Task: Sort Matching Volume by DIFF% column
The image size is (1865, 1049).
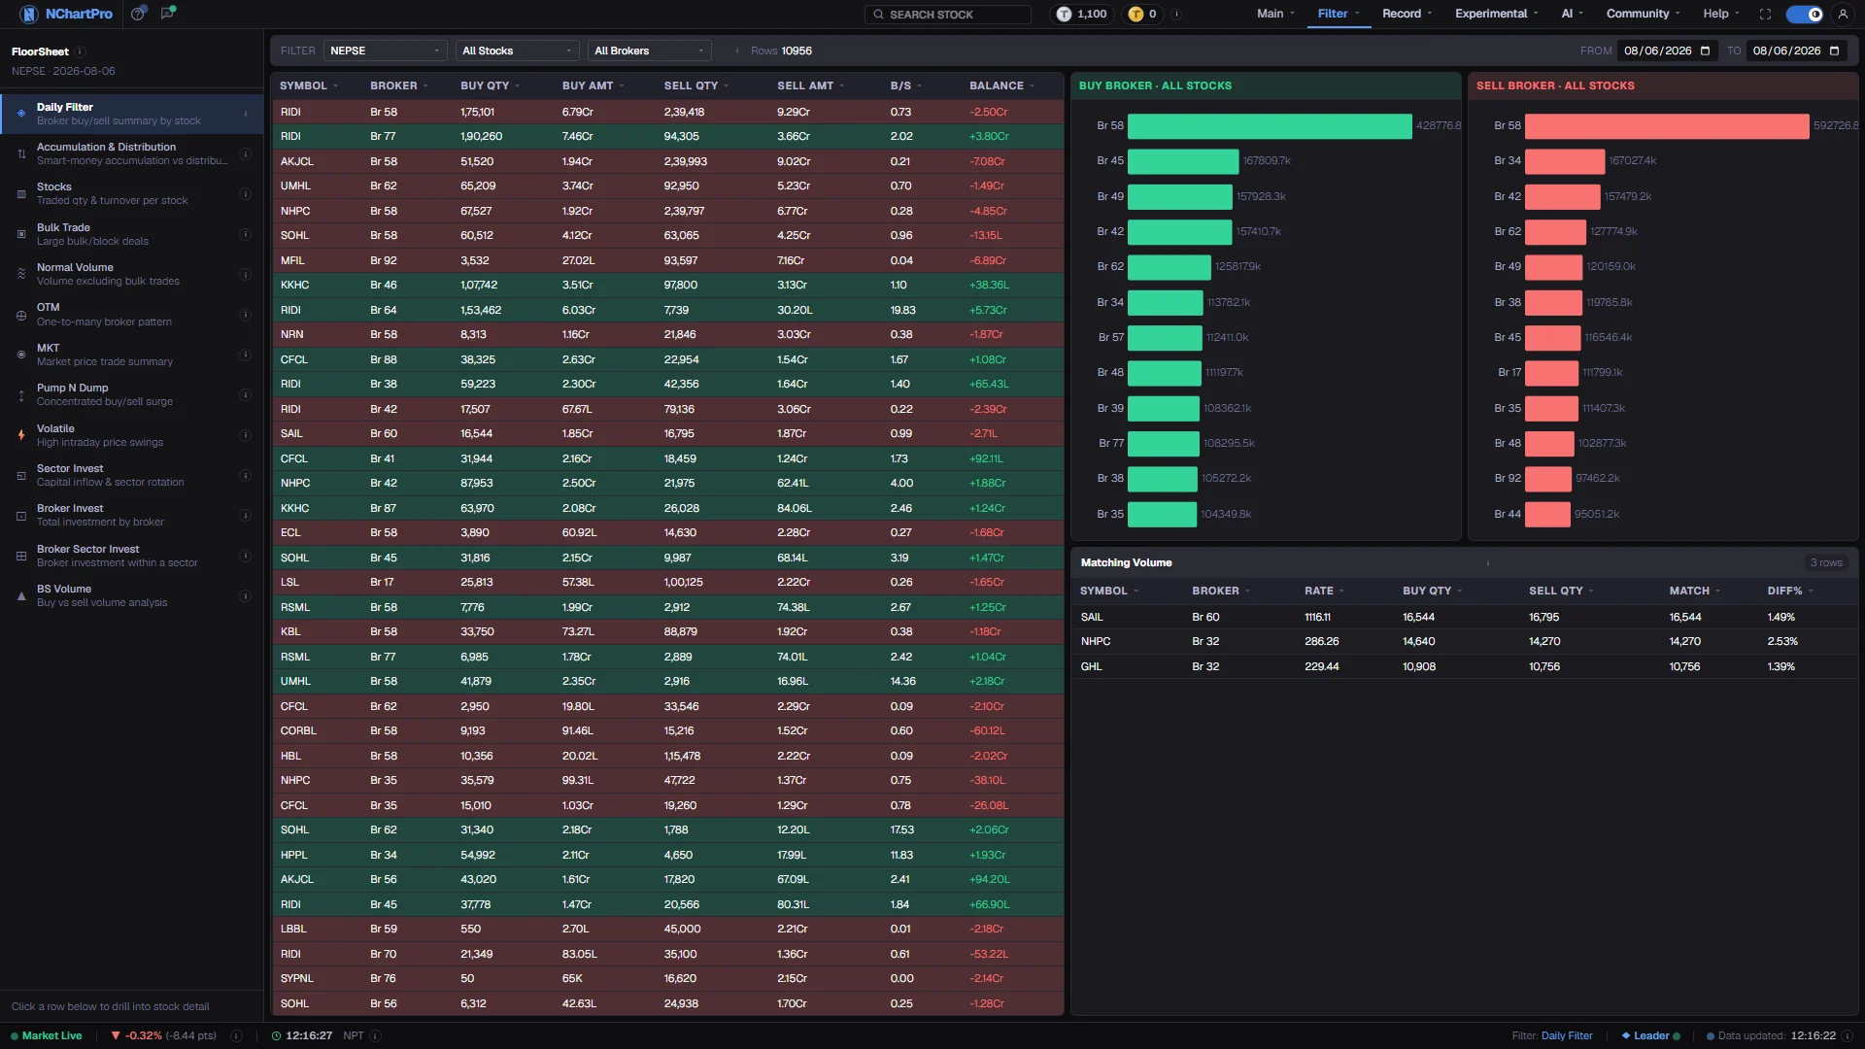Action: point(1789,591)
